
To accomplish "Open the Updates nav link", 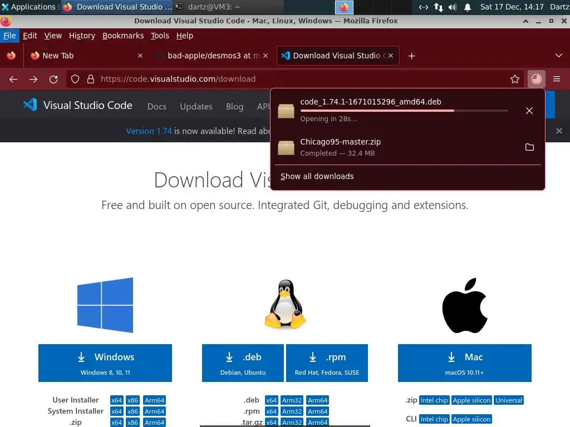I will [196, 106].
